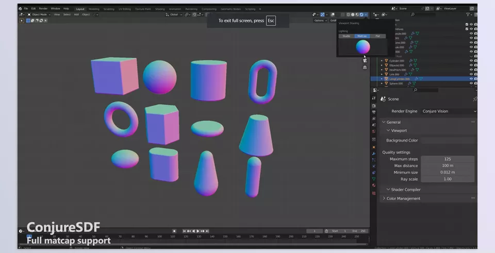Open the Particles properties tab icon
Screen dimensions: 495x253
[374, 160]
